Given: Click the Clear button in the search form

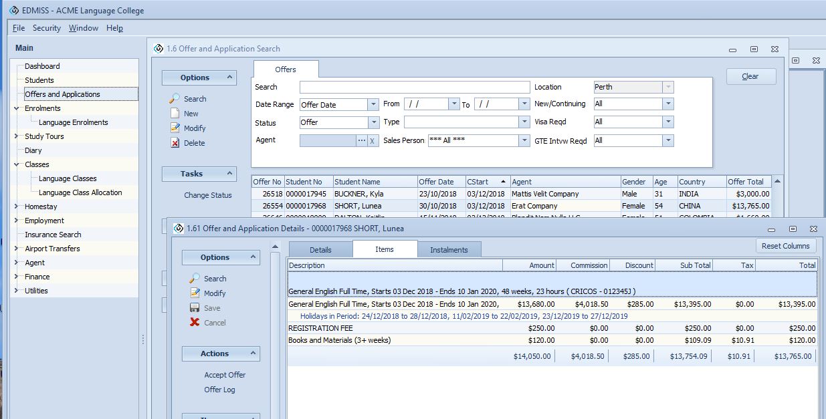Looking at the screenshot, I should click(750, 76).
